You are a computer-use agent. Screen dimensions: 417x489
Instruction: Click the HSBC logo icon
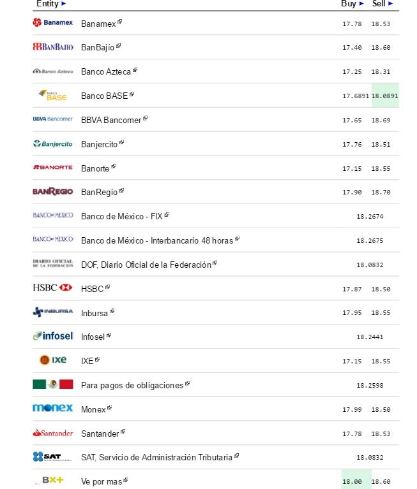(52, 288)
